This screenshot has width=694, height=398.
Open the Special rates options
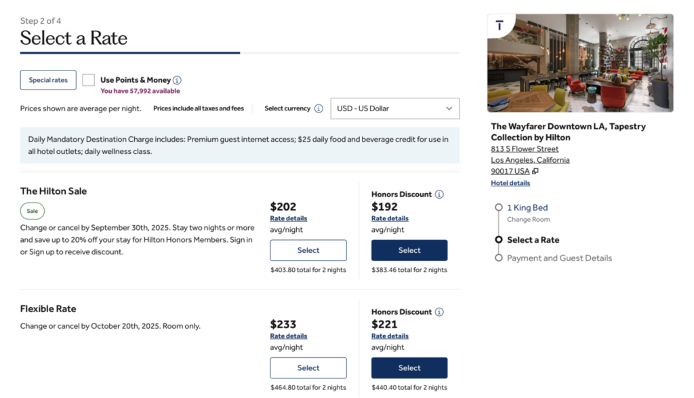click(x=48, y=80)
